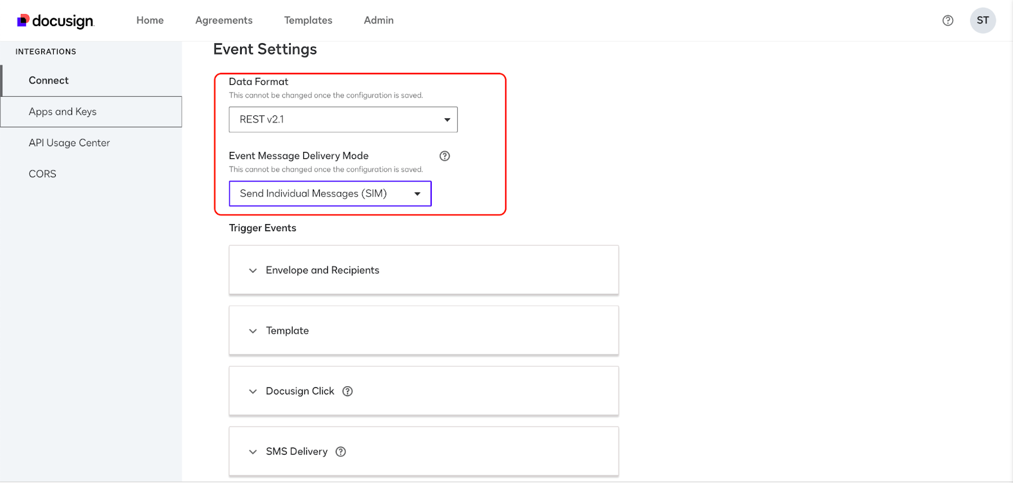Open the Send Individual Messages (SIM) dropdown
The width and height of the screenshot is (1013, 483).
(x=330, y=194)
